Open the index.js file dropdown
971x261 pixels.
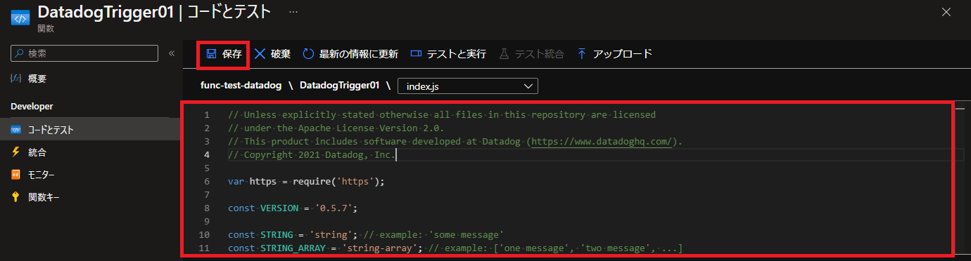468,86
